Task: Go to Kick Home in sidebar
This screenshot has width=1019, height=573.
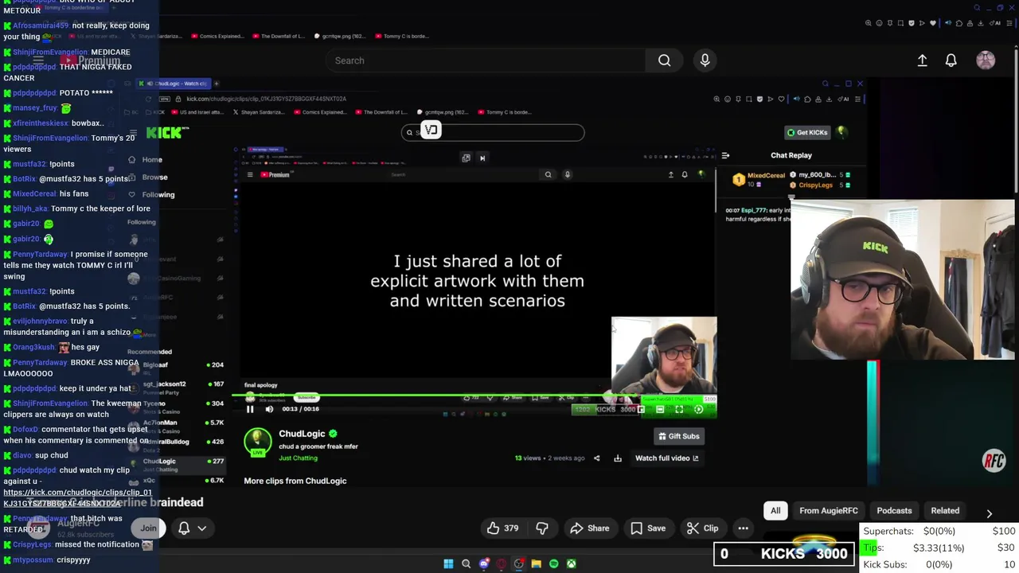Action: coord(146,160)
